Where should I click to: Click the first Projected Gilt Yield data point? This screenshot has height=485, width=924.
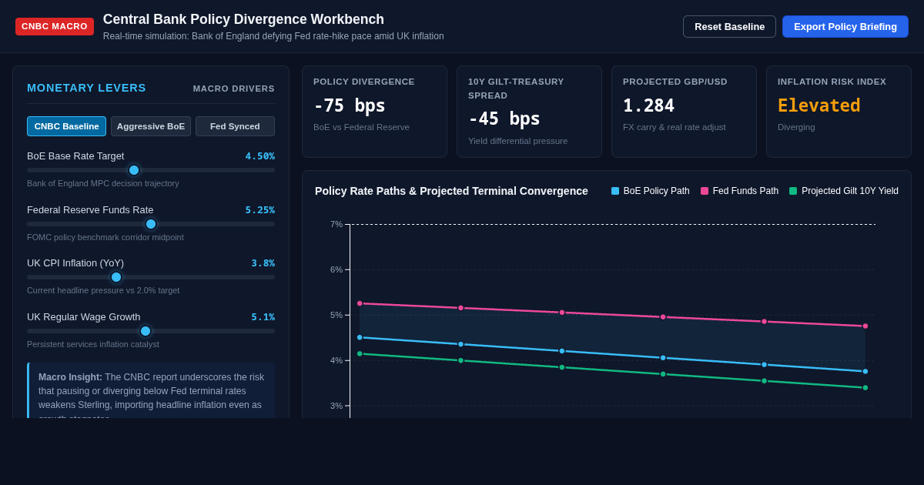(360, 353)
